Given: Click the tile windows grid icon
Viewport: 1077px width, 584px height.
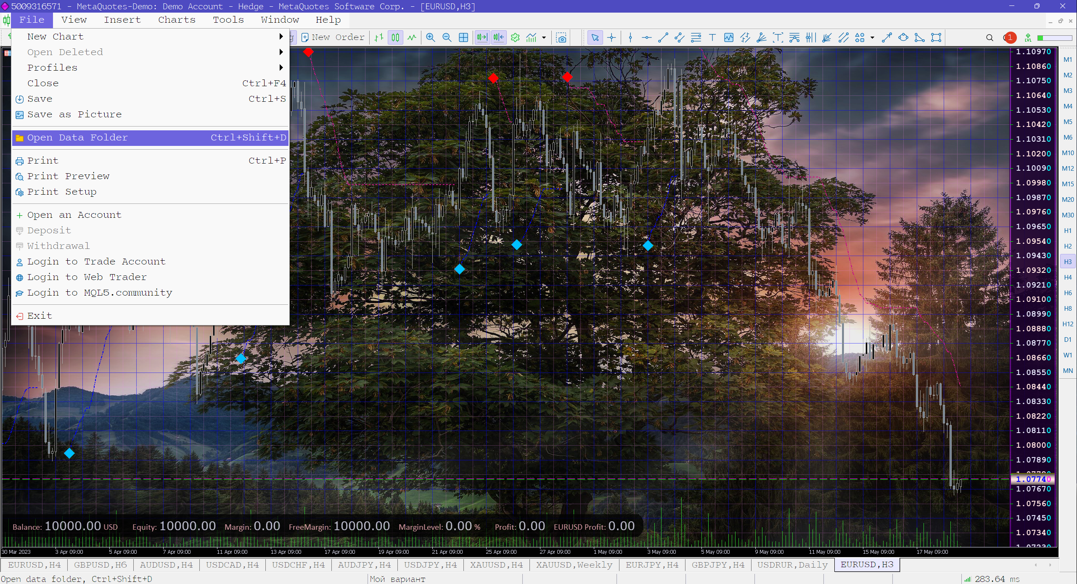Looking at the screenshot, I should (x=463, y=37).
